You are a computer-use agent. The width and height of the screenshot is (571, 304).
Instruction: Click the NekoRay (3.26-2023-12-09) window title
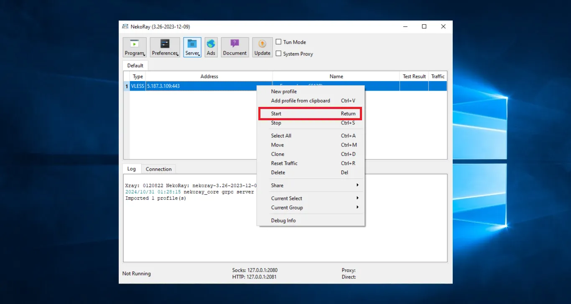point(161,26)
